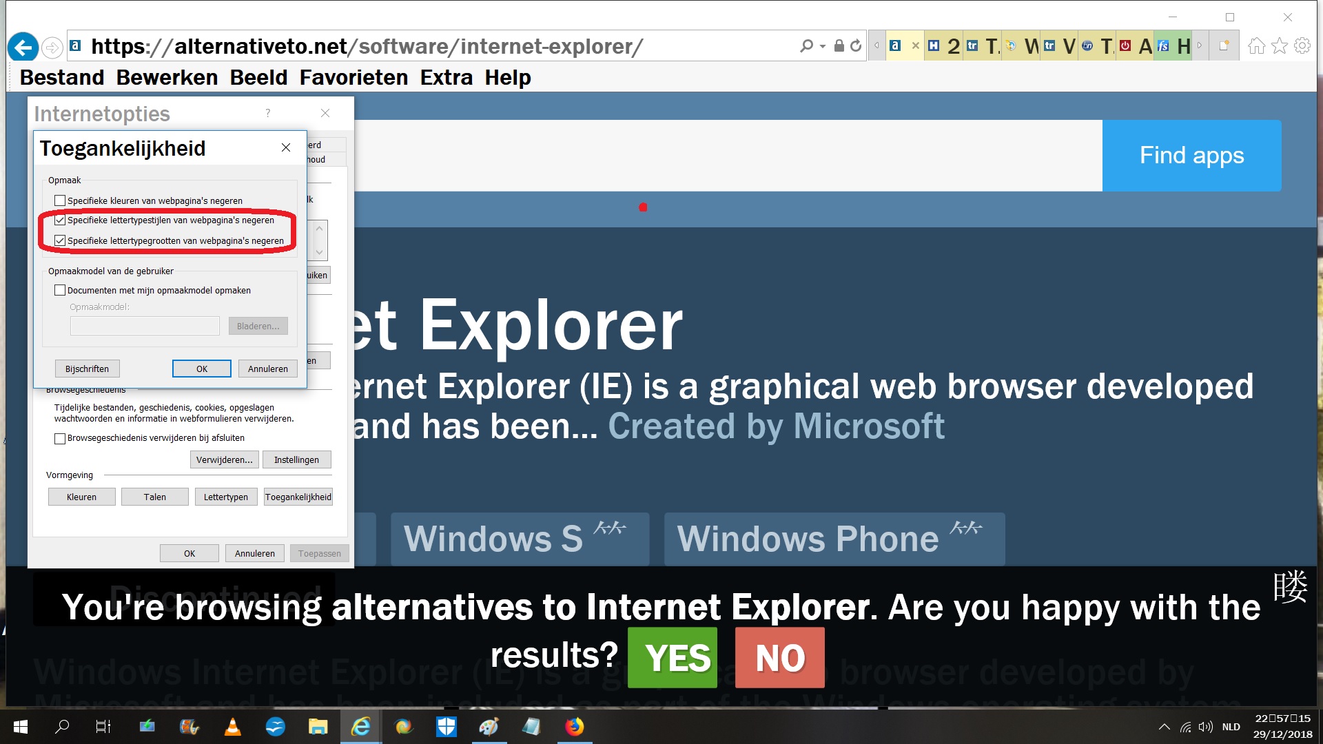Viewport: 1323px width, 744px height.
Task: Click the new tab button
Action: 1224,46
